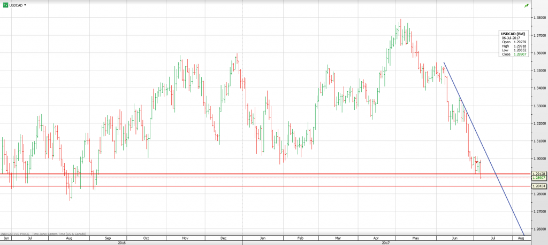Click the 1.28434 price level tag
This screenshot has width=548, height=245.
tap(538, 186)
